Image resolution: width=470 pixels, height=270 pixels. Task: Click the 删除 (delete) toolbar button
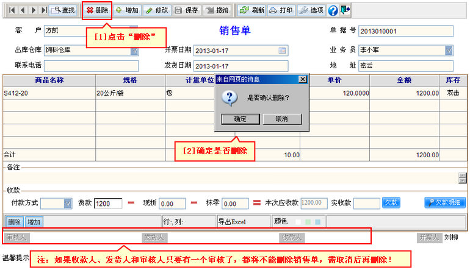(96, 10)
